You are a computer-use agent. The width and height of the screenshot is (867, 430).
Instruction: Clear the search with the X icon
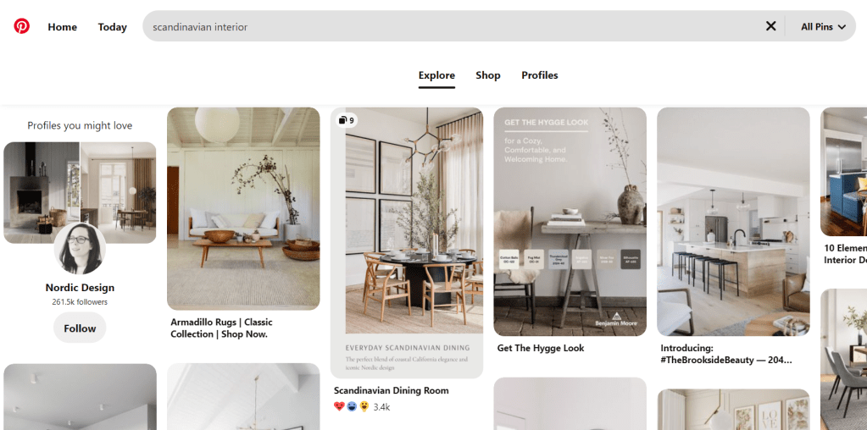(x=770, y=26)
